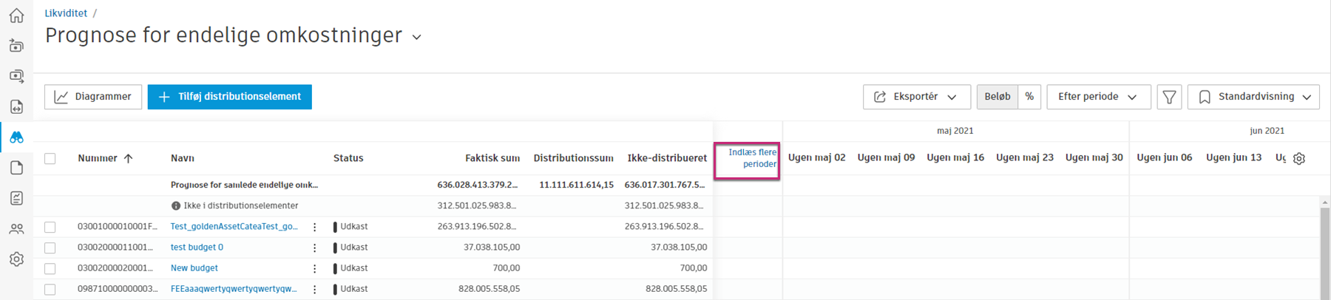Check the test budget 0 row checkbox
Image resolution: width=1331 pixels, height=300 pixels.
[50, 248]
